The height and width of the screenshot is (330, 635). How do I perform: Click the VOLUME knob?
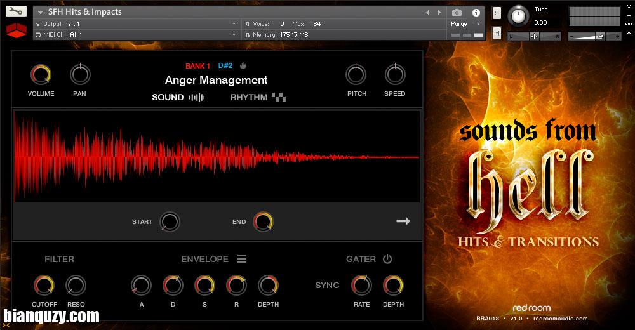(x=41, y=74)
